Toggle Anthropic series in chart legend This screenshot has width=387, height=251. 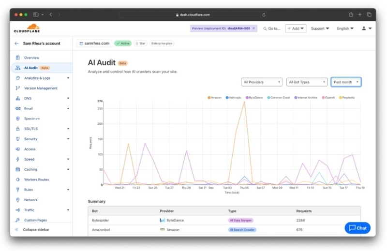pyautogui.click(x=234, y=98)
